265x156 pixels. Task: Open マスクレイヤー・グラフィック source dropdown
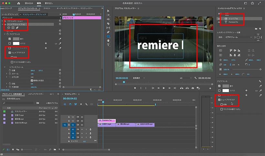[34, 15]
